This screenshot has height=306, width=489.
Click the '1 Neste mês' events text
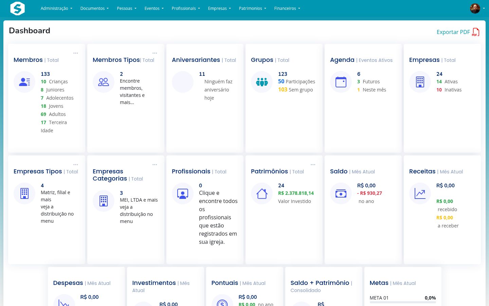click(x=372, y=90)
